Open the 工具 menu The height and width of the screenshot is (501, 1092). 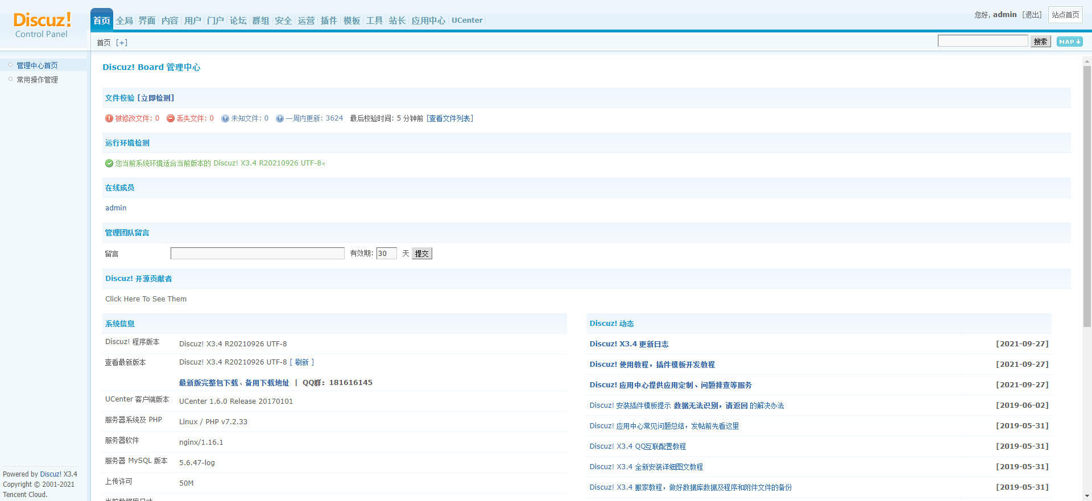point(375,20)
